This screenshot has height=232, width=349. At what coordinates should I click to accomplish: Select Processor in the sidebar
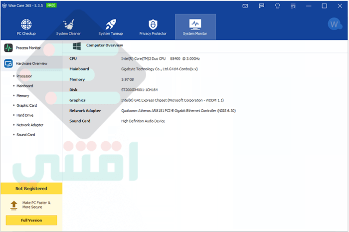[24, 76]
